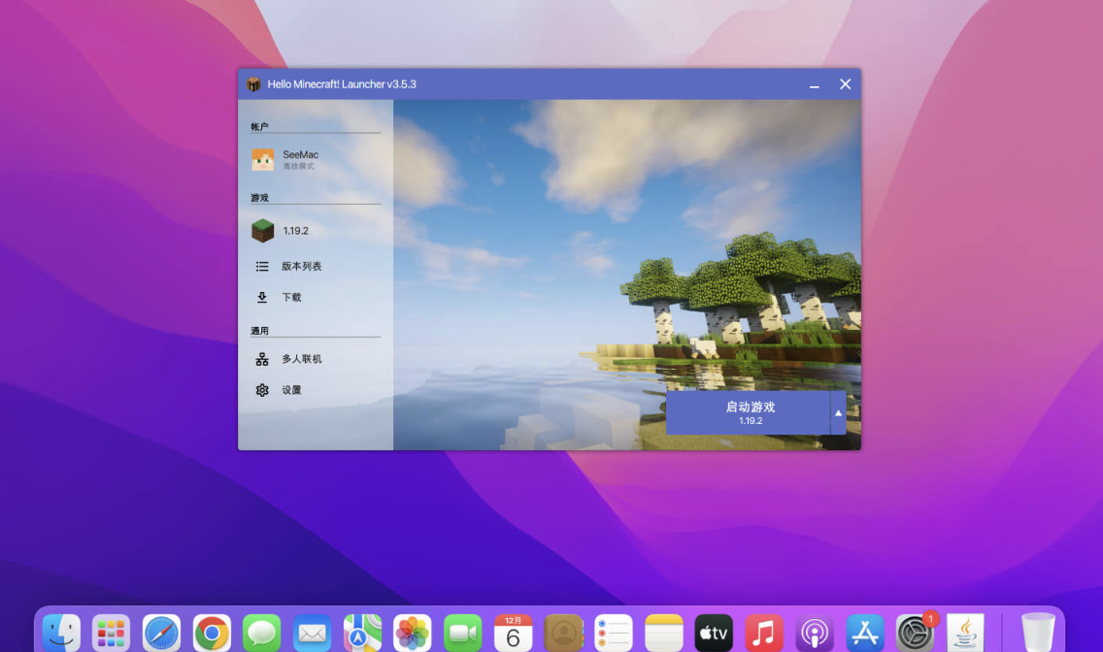Open System Preferences from the dock

[915, 633]
